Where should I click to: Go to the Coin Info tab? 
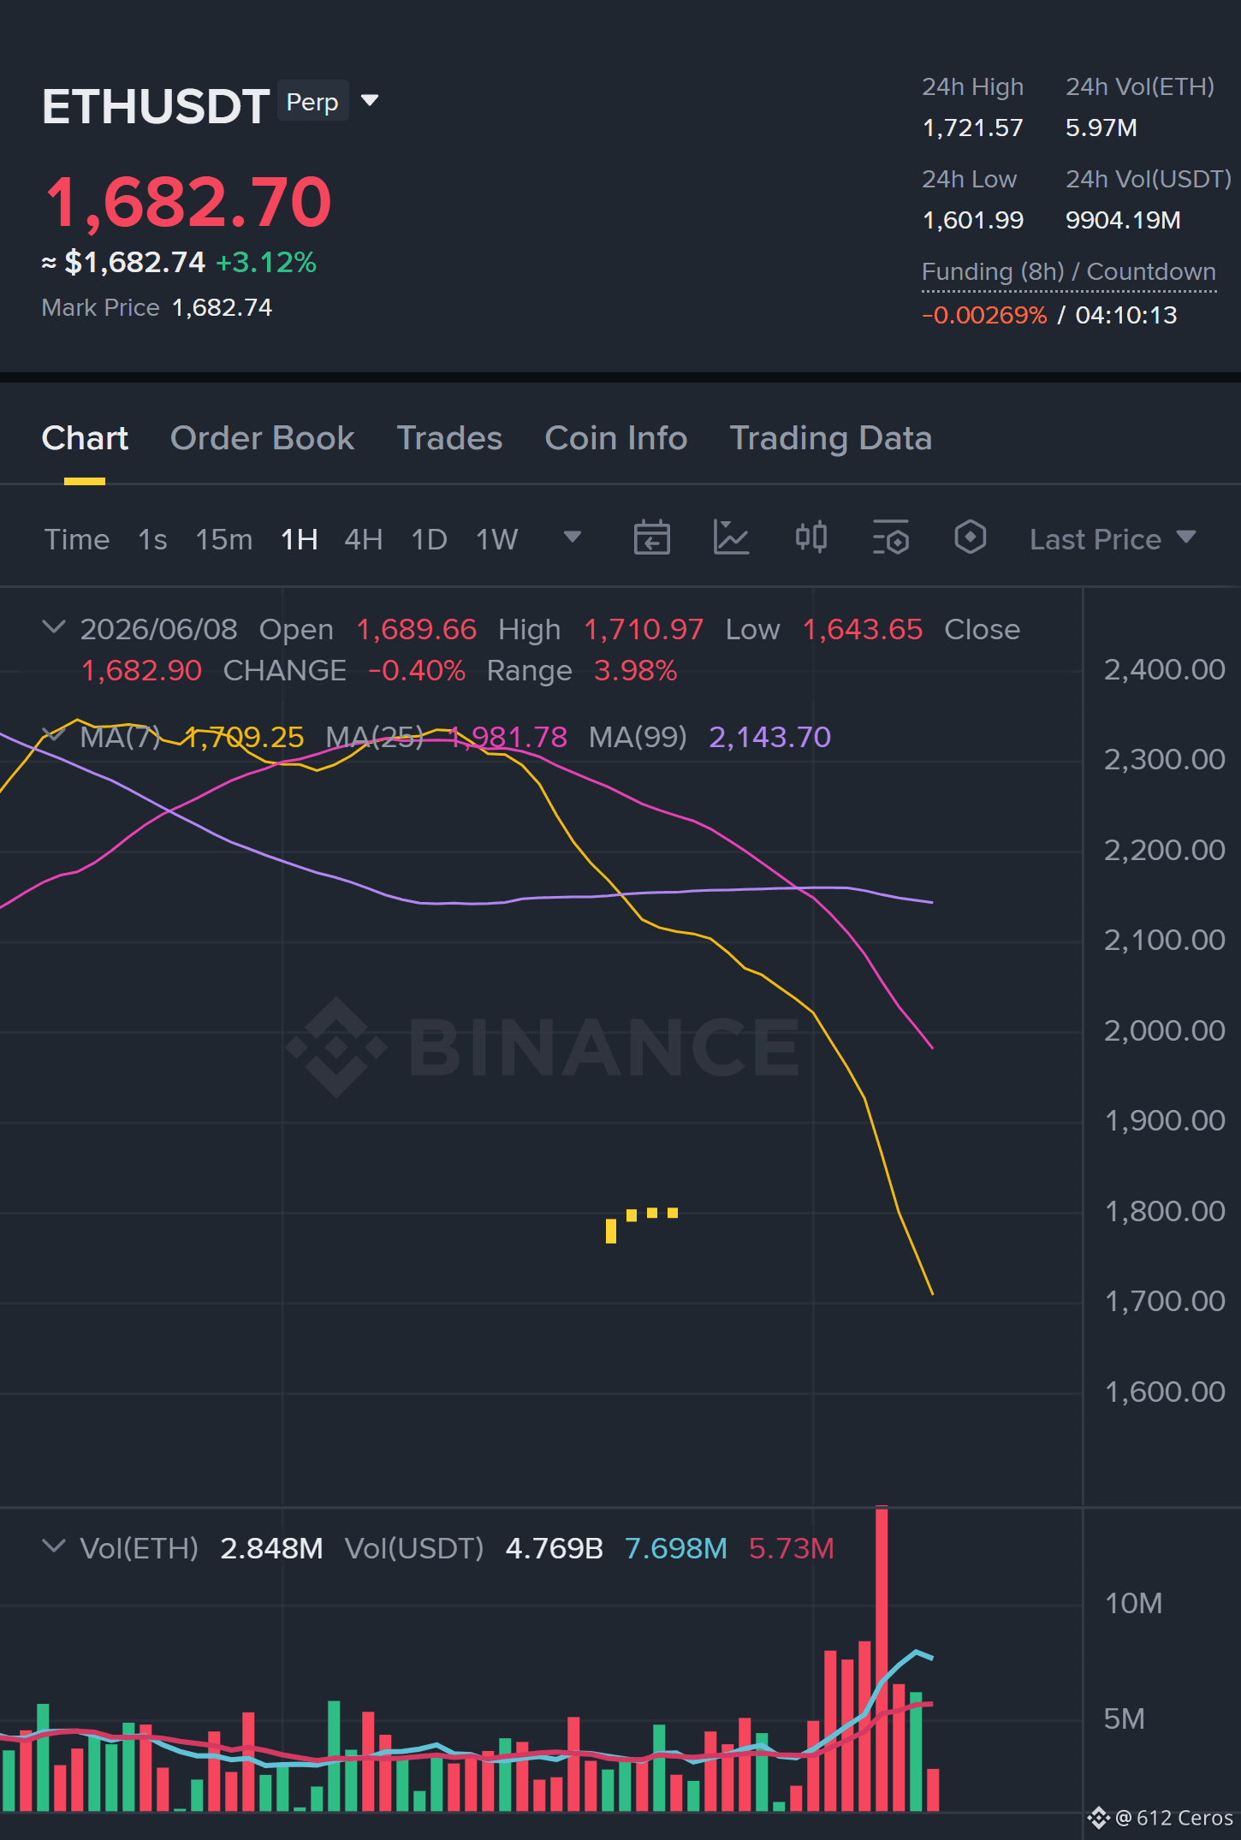tap(616, 438)
